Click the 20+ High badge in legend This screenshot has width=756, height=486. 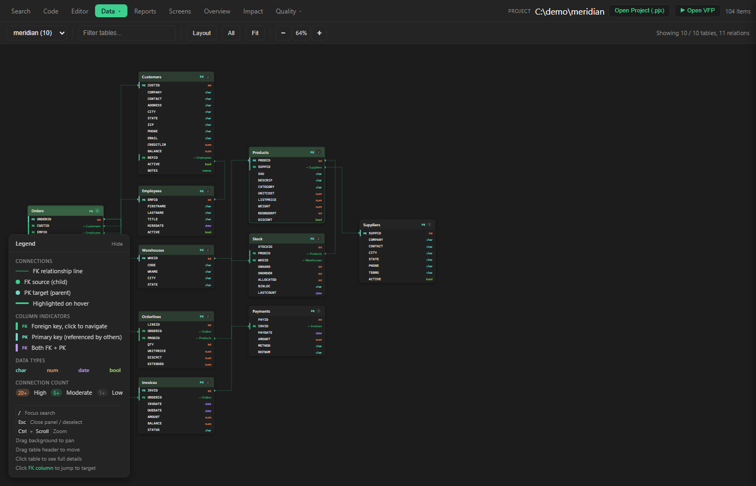(x=22, y=393)
